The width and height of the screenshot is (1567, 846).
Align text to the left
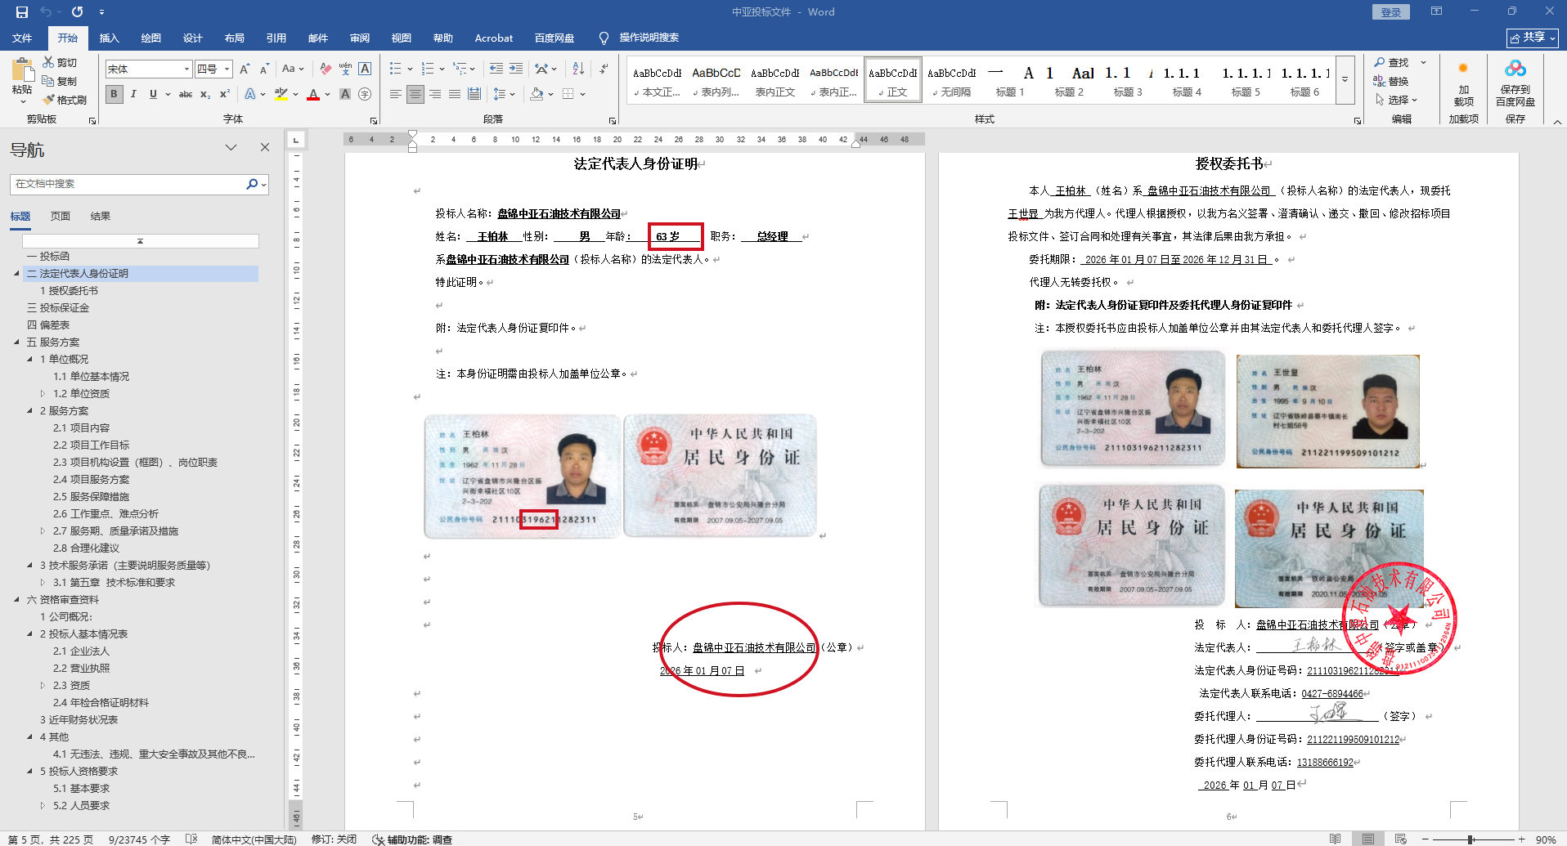coord(396,94)
